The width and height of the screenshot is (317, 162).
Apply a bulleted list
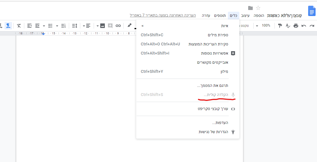coord(50,26)
